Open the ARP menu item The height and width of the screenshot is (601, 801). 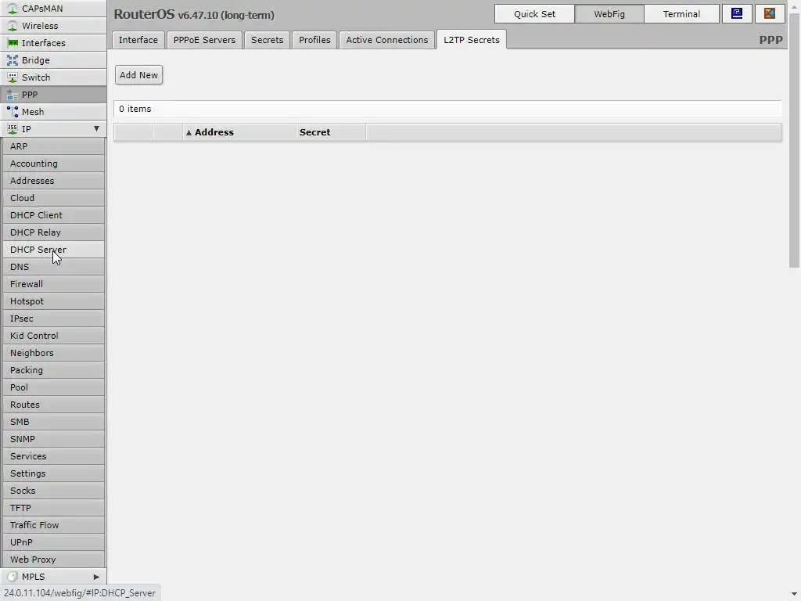[54, 146]
